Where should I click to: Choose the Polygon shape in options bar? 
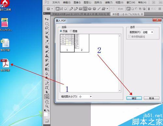(x=94, y=9)
